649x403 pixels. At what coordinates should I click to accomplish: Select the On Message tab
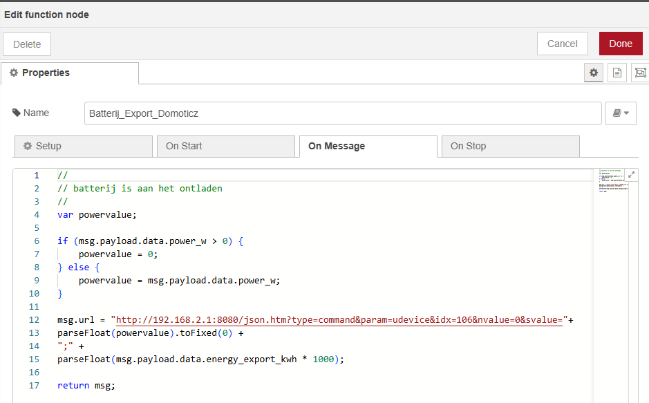(368, 146)
